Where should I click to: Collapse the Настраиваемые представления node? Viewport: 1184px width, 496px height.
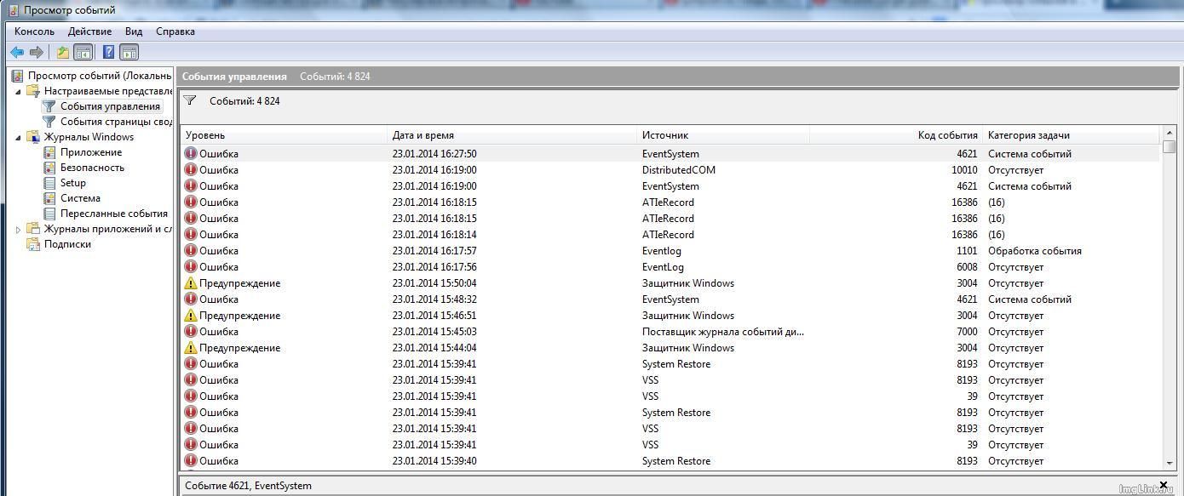tap(18, 92)
